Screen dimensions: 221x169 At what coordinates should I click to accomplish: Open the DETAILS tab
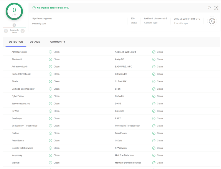point(35,42)
